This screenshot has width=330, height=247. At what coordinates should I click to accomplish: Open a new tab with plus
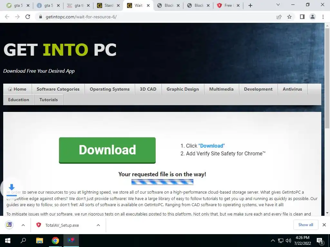(250, 6)
